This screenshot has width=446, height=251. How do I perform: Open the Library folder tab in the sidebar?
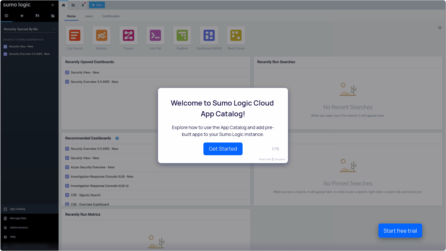pyautogui.click(x=53, y=16)
